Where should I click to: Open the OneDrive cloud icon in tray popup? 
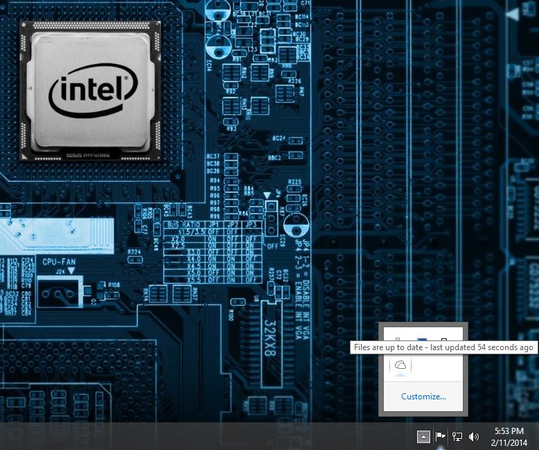[400, 365]
